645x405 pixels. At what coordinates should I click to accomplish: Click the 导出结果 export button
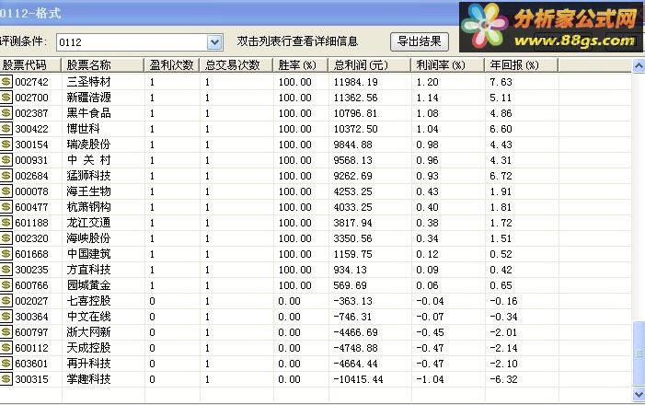(420, 41)
